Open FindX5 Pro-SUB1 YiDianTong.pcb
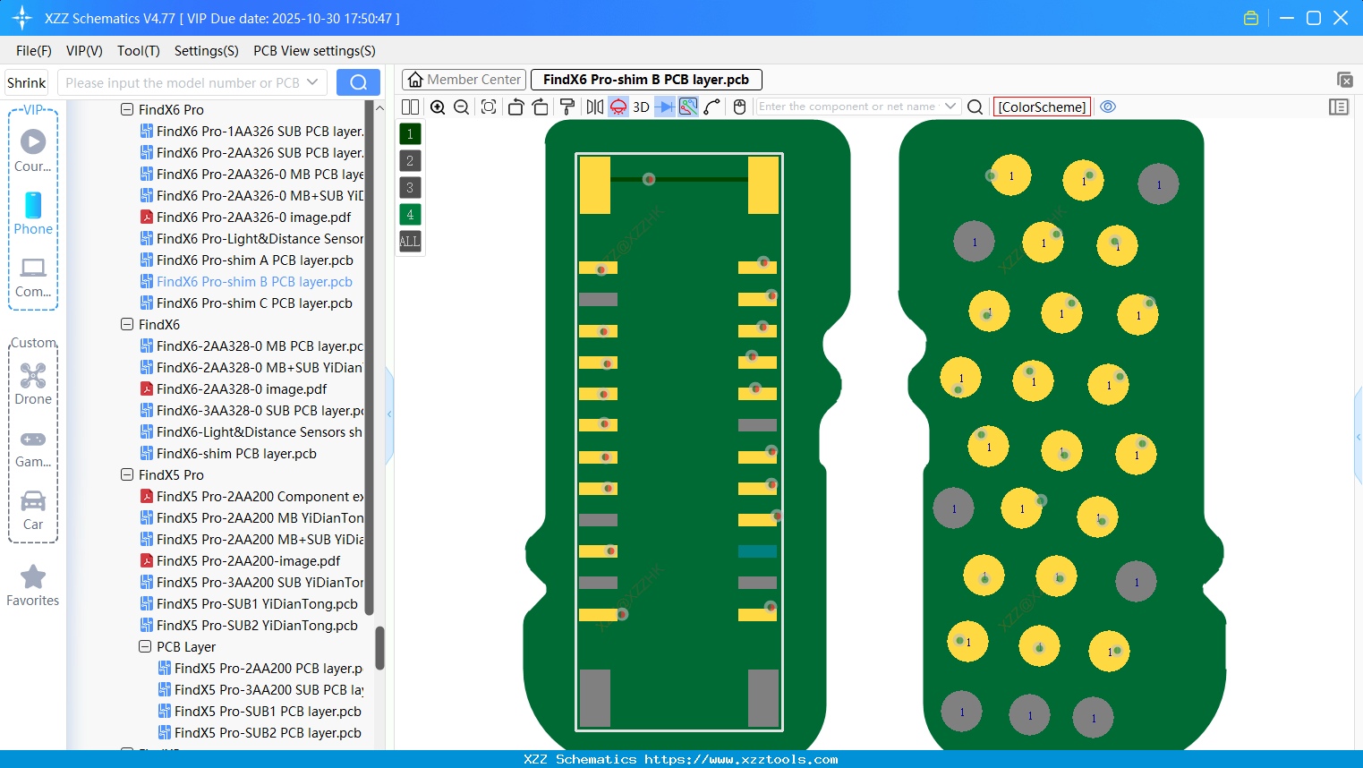The width and height of the screenshot is (1363, 768). [x=257, y=603]
